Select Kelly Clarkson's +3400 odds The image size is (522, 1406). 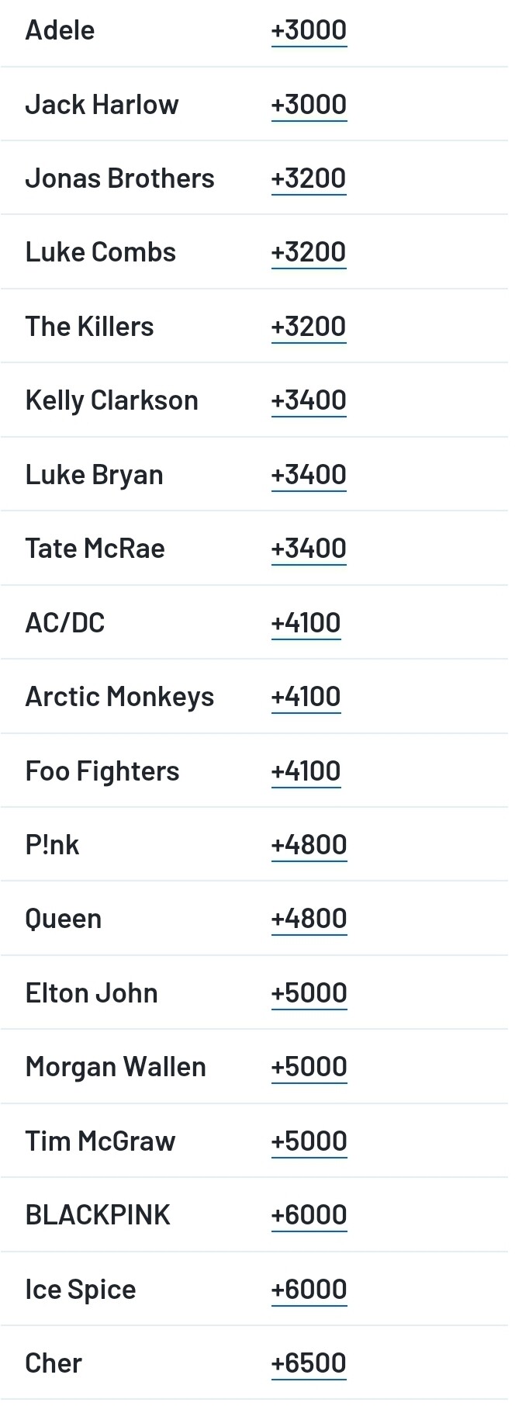point(309,400)
